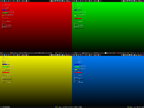
Task: Click the date and clock on blue desktop panel
Action: [136, 107]
